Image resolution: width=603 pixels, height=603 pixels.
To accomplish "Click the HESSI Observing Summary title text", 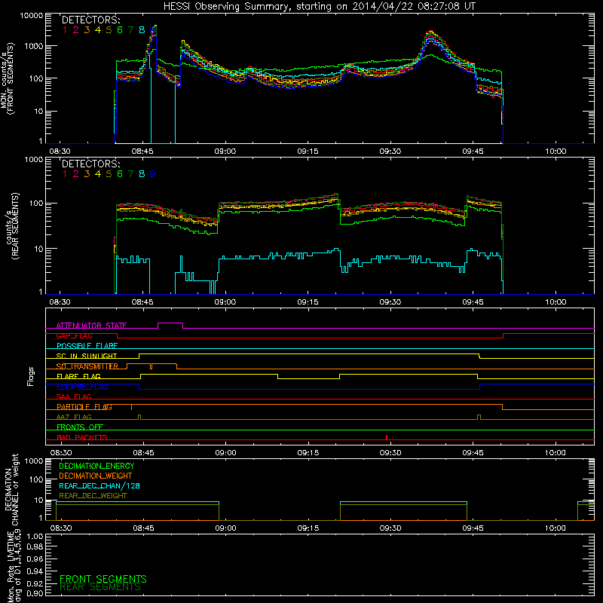I will click(319, 7).
